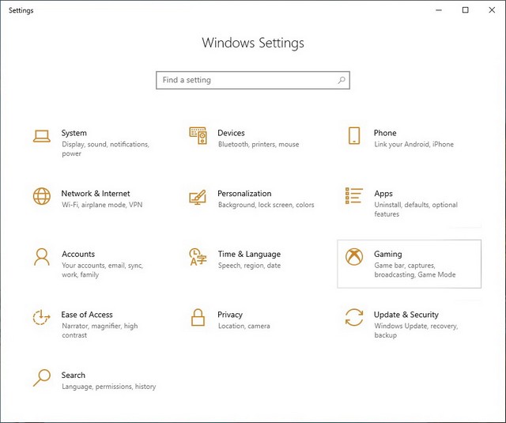Open Update & Security heading
This screenshot has width=506, height=423.
406,315
